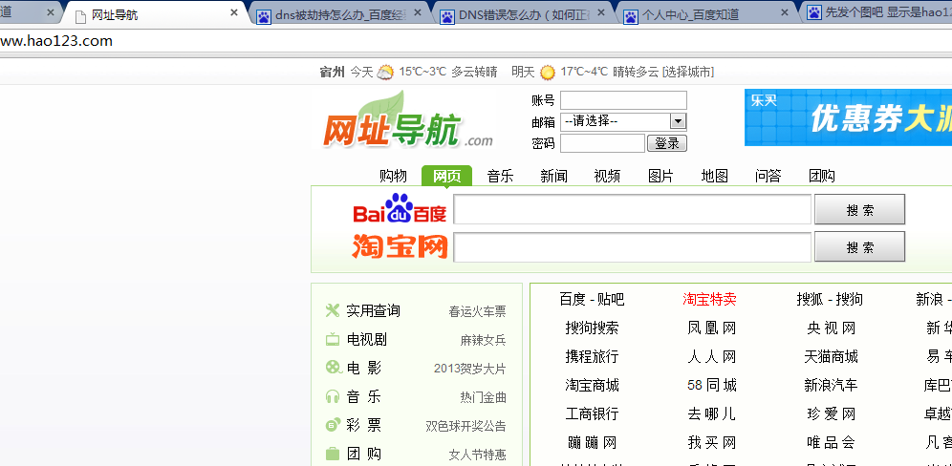Click paw favicon of 个人中心 tab
The height and width of the screenshot is (466, 952).
coord(630,16)
